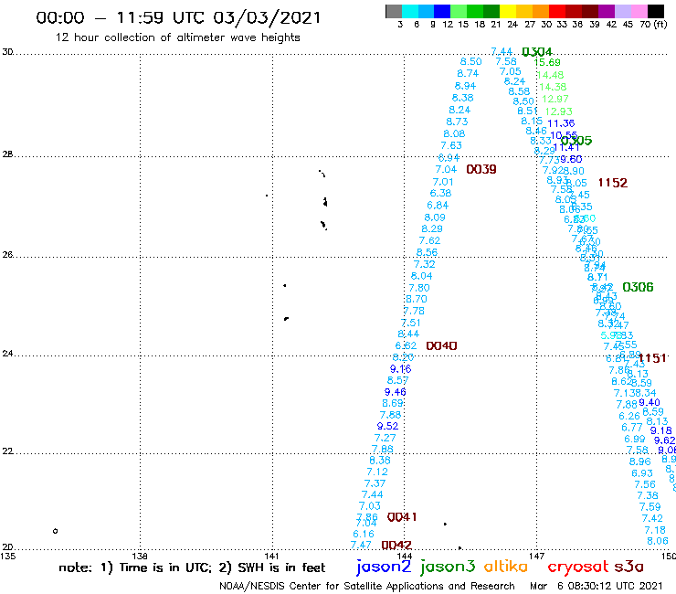Click the cyan swatch in the color legend
Viewport: 676px width, 594px height.
click(x=409, y=11)
